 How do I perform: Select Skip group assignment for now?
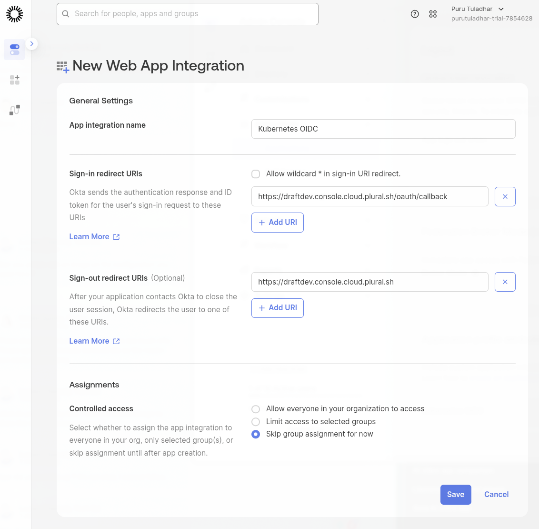pos(256,434)
